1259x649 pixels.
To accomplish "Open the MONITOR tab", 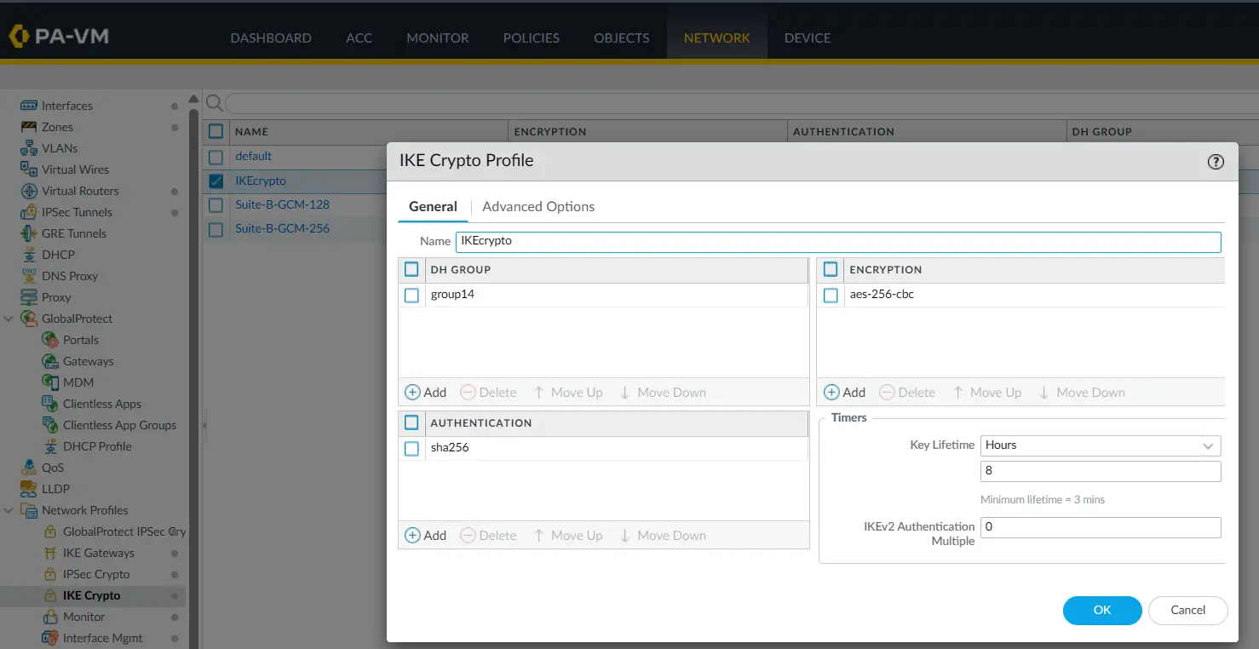I will 438,38.
